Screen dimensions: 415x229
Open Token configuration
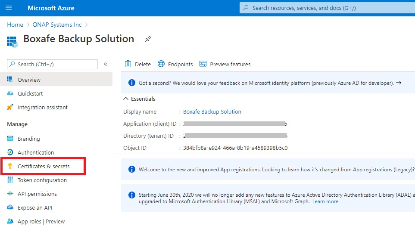[x=42, y=180]
